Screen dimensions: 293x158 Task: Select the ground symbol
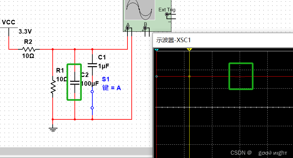coord(53,129)
